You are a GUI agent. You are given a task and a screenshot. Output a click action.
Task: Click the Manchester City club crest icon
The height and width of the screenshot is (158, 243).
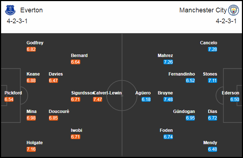tap(234, 10)
